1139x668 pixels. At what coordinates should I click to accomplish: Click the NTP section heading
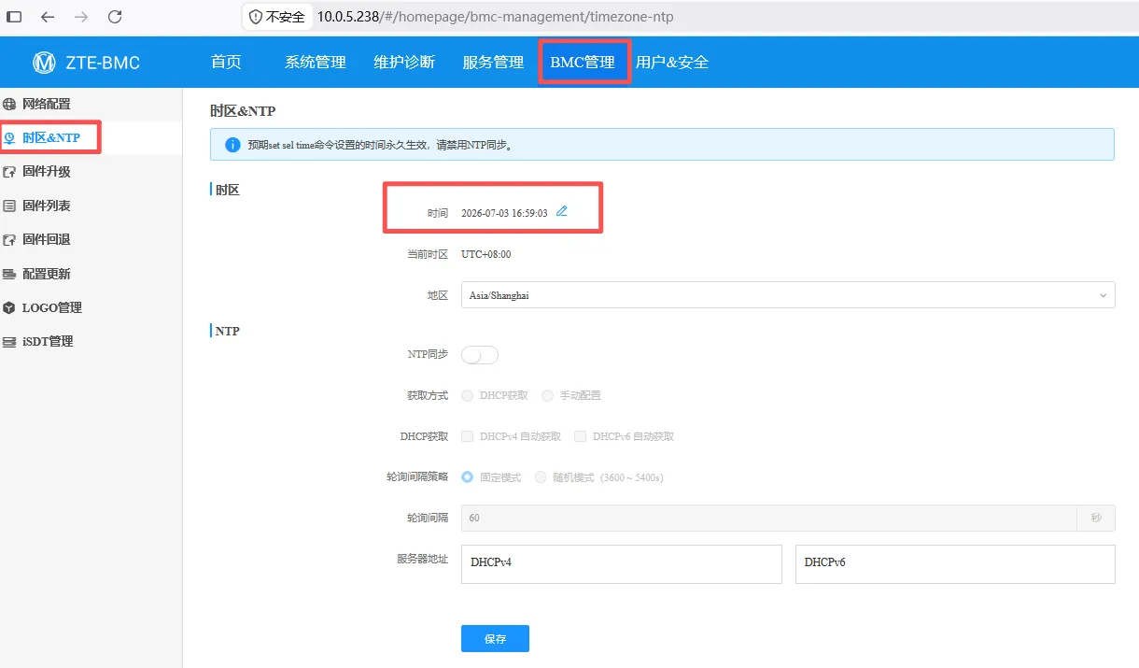(x=228, y=331)
